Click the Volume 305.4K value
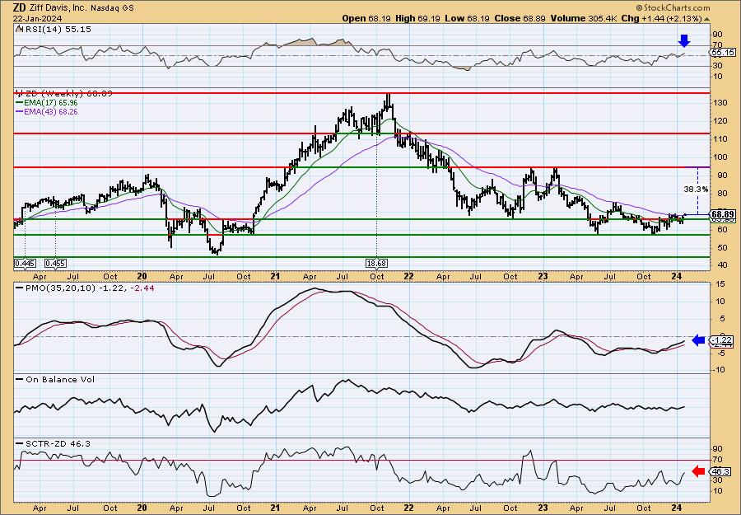741x515 pixels. coord(583,18)
